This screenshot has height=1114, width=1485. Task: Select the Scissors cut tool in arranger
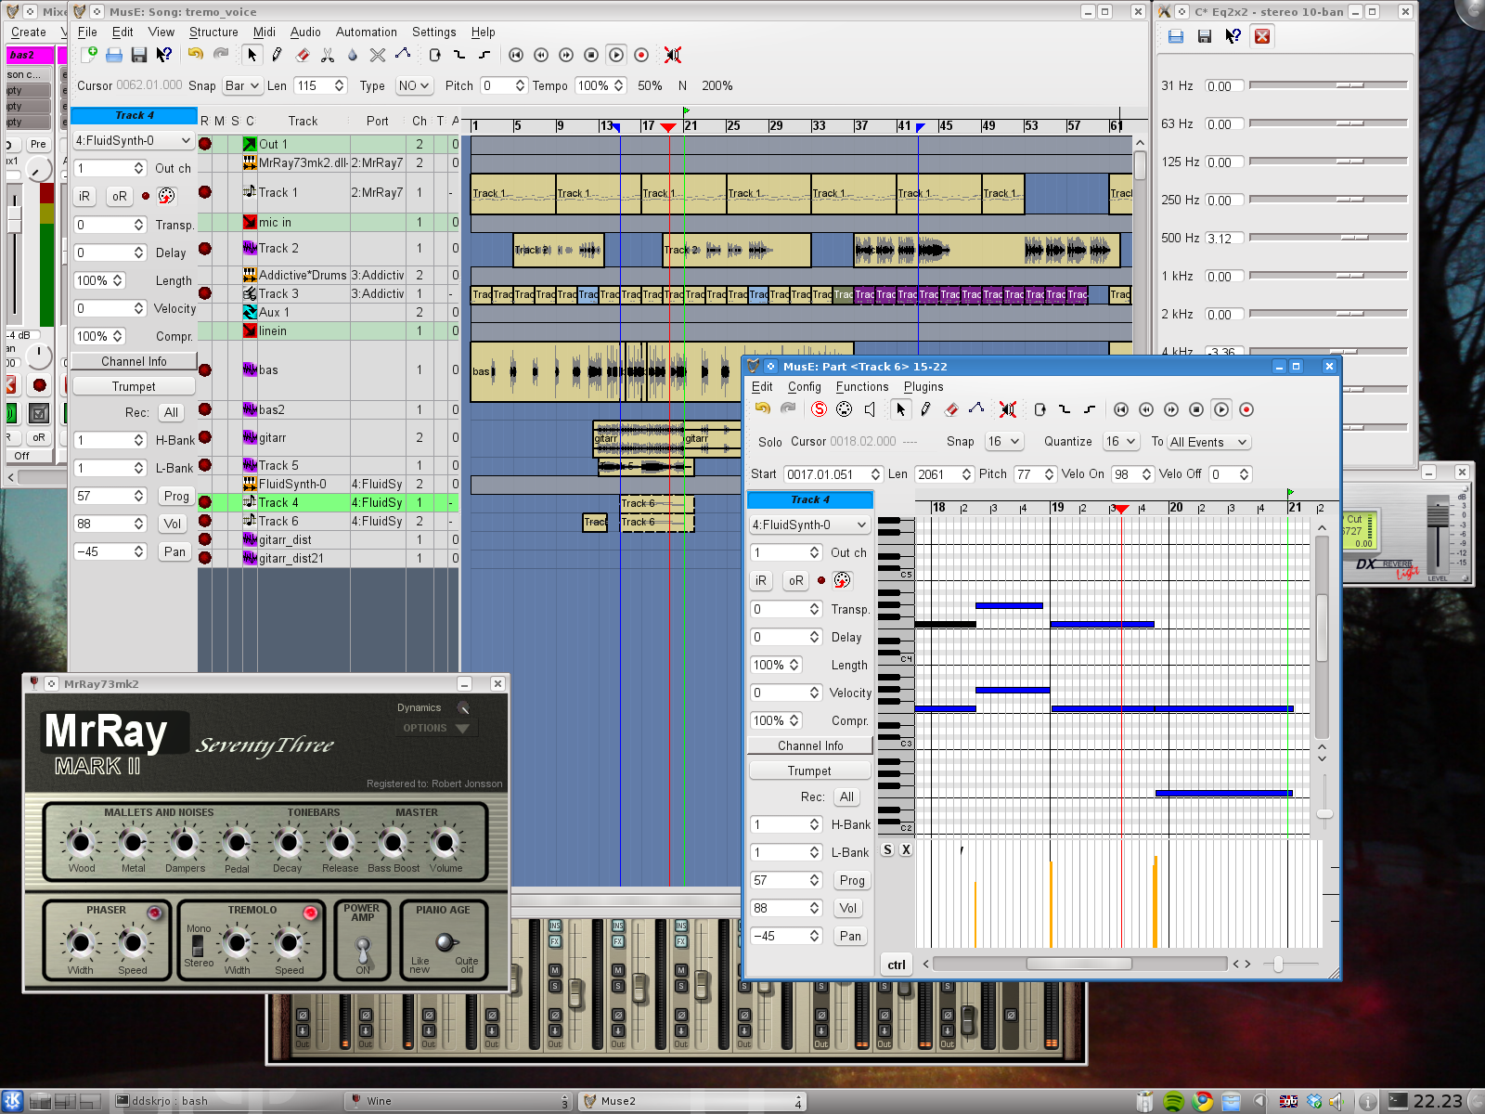[x=327, y=56]
